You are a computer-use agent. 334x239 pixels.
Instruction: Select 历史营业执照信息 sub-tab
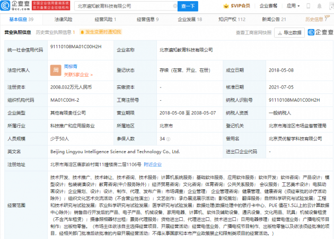(55, 32)
